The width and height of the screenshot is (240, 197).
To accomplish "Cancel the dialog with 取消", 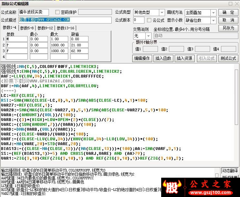I will click(228, 20).
